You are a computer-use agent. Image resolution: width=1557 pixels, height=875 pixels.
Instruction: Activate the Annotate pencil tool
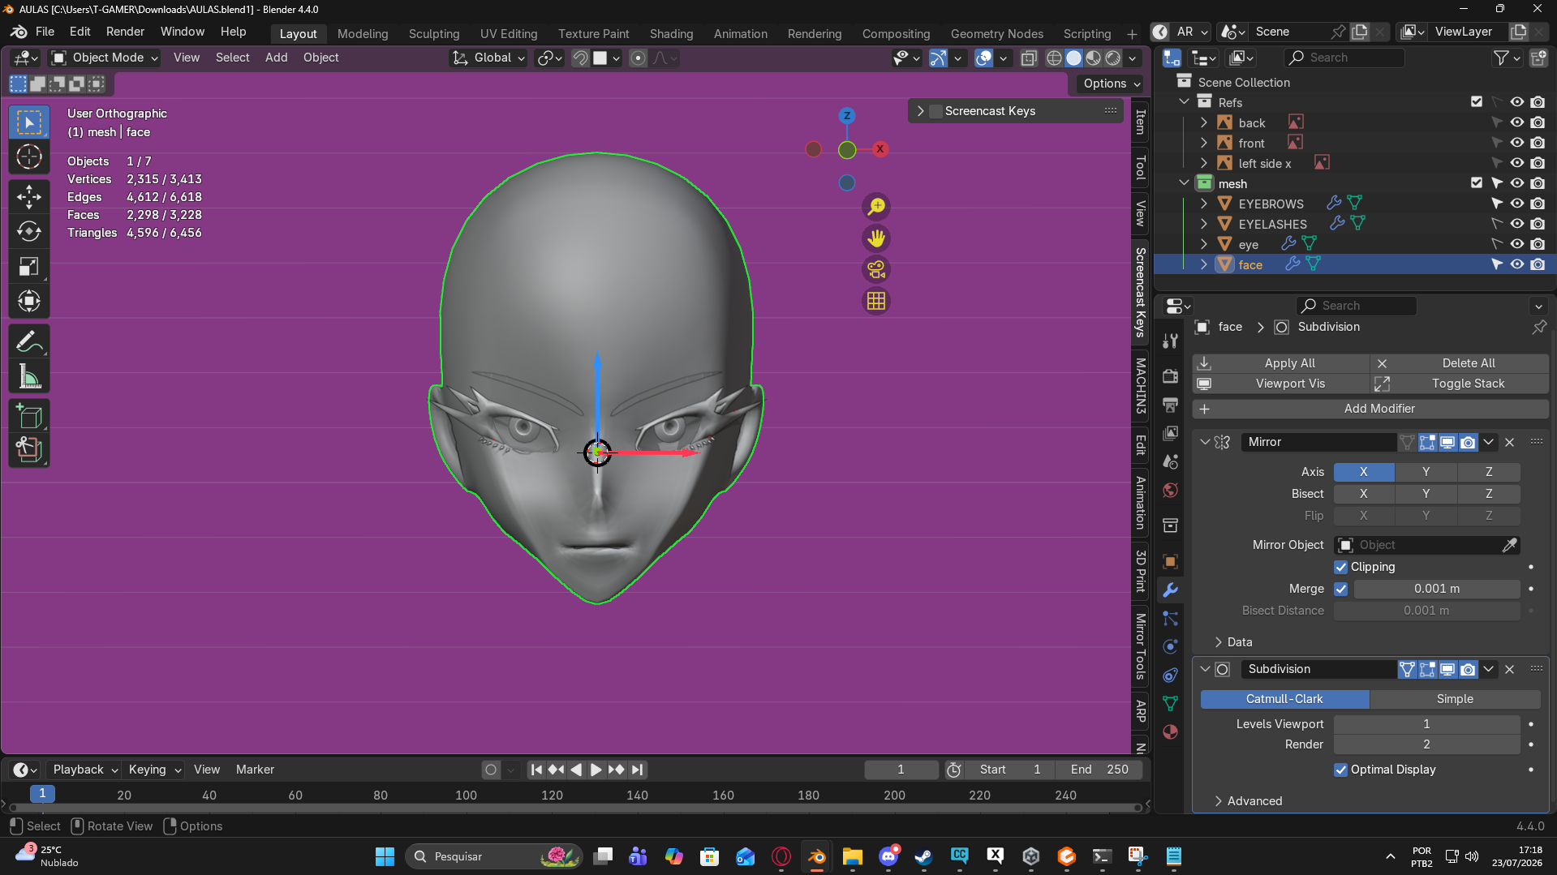29,342
